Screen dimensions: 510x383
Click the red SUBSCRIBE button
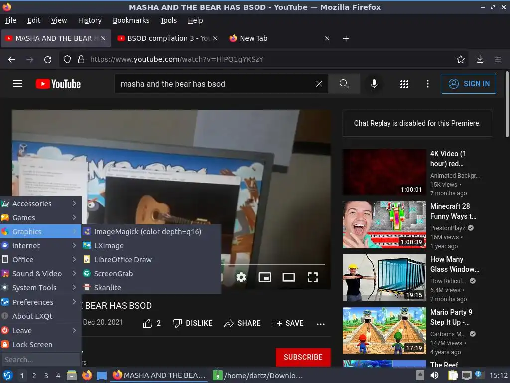pyautogui.click(x=303, y=357)
